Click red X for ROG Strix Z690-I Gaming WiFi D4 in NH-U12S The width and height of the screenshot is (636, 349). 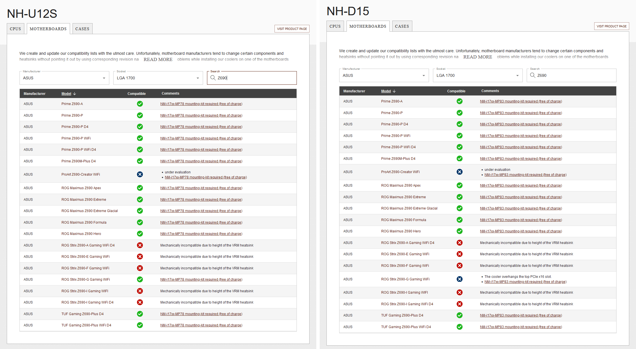click(140, 302)
